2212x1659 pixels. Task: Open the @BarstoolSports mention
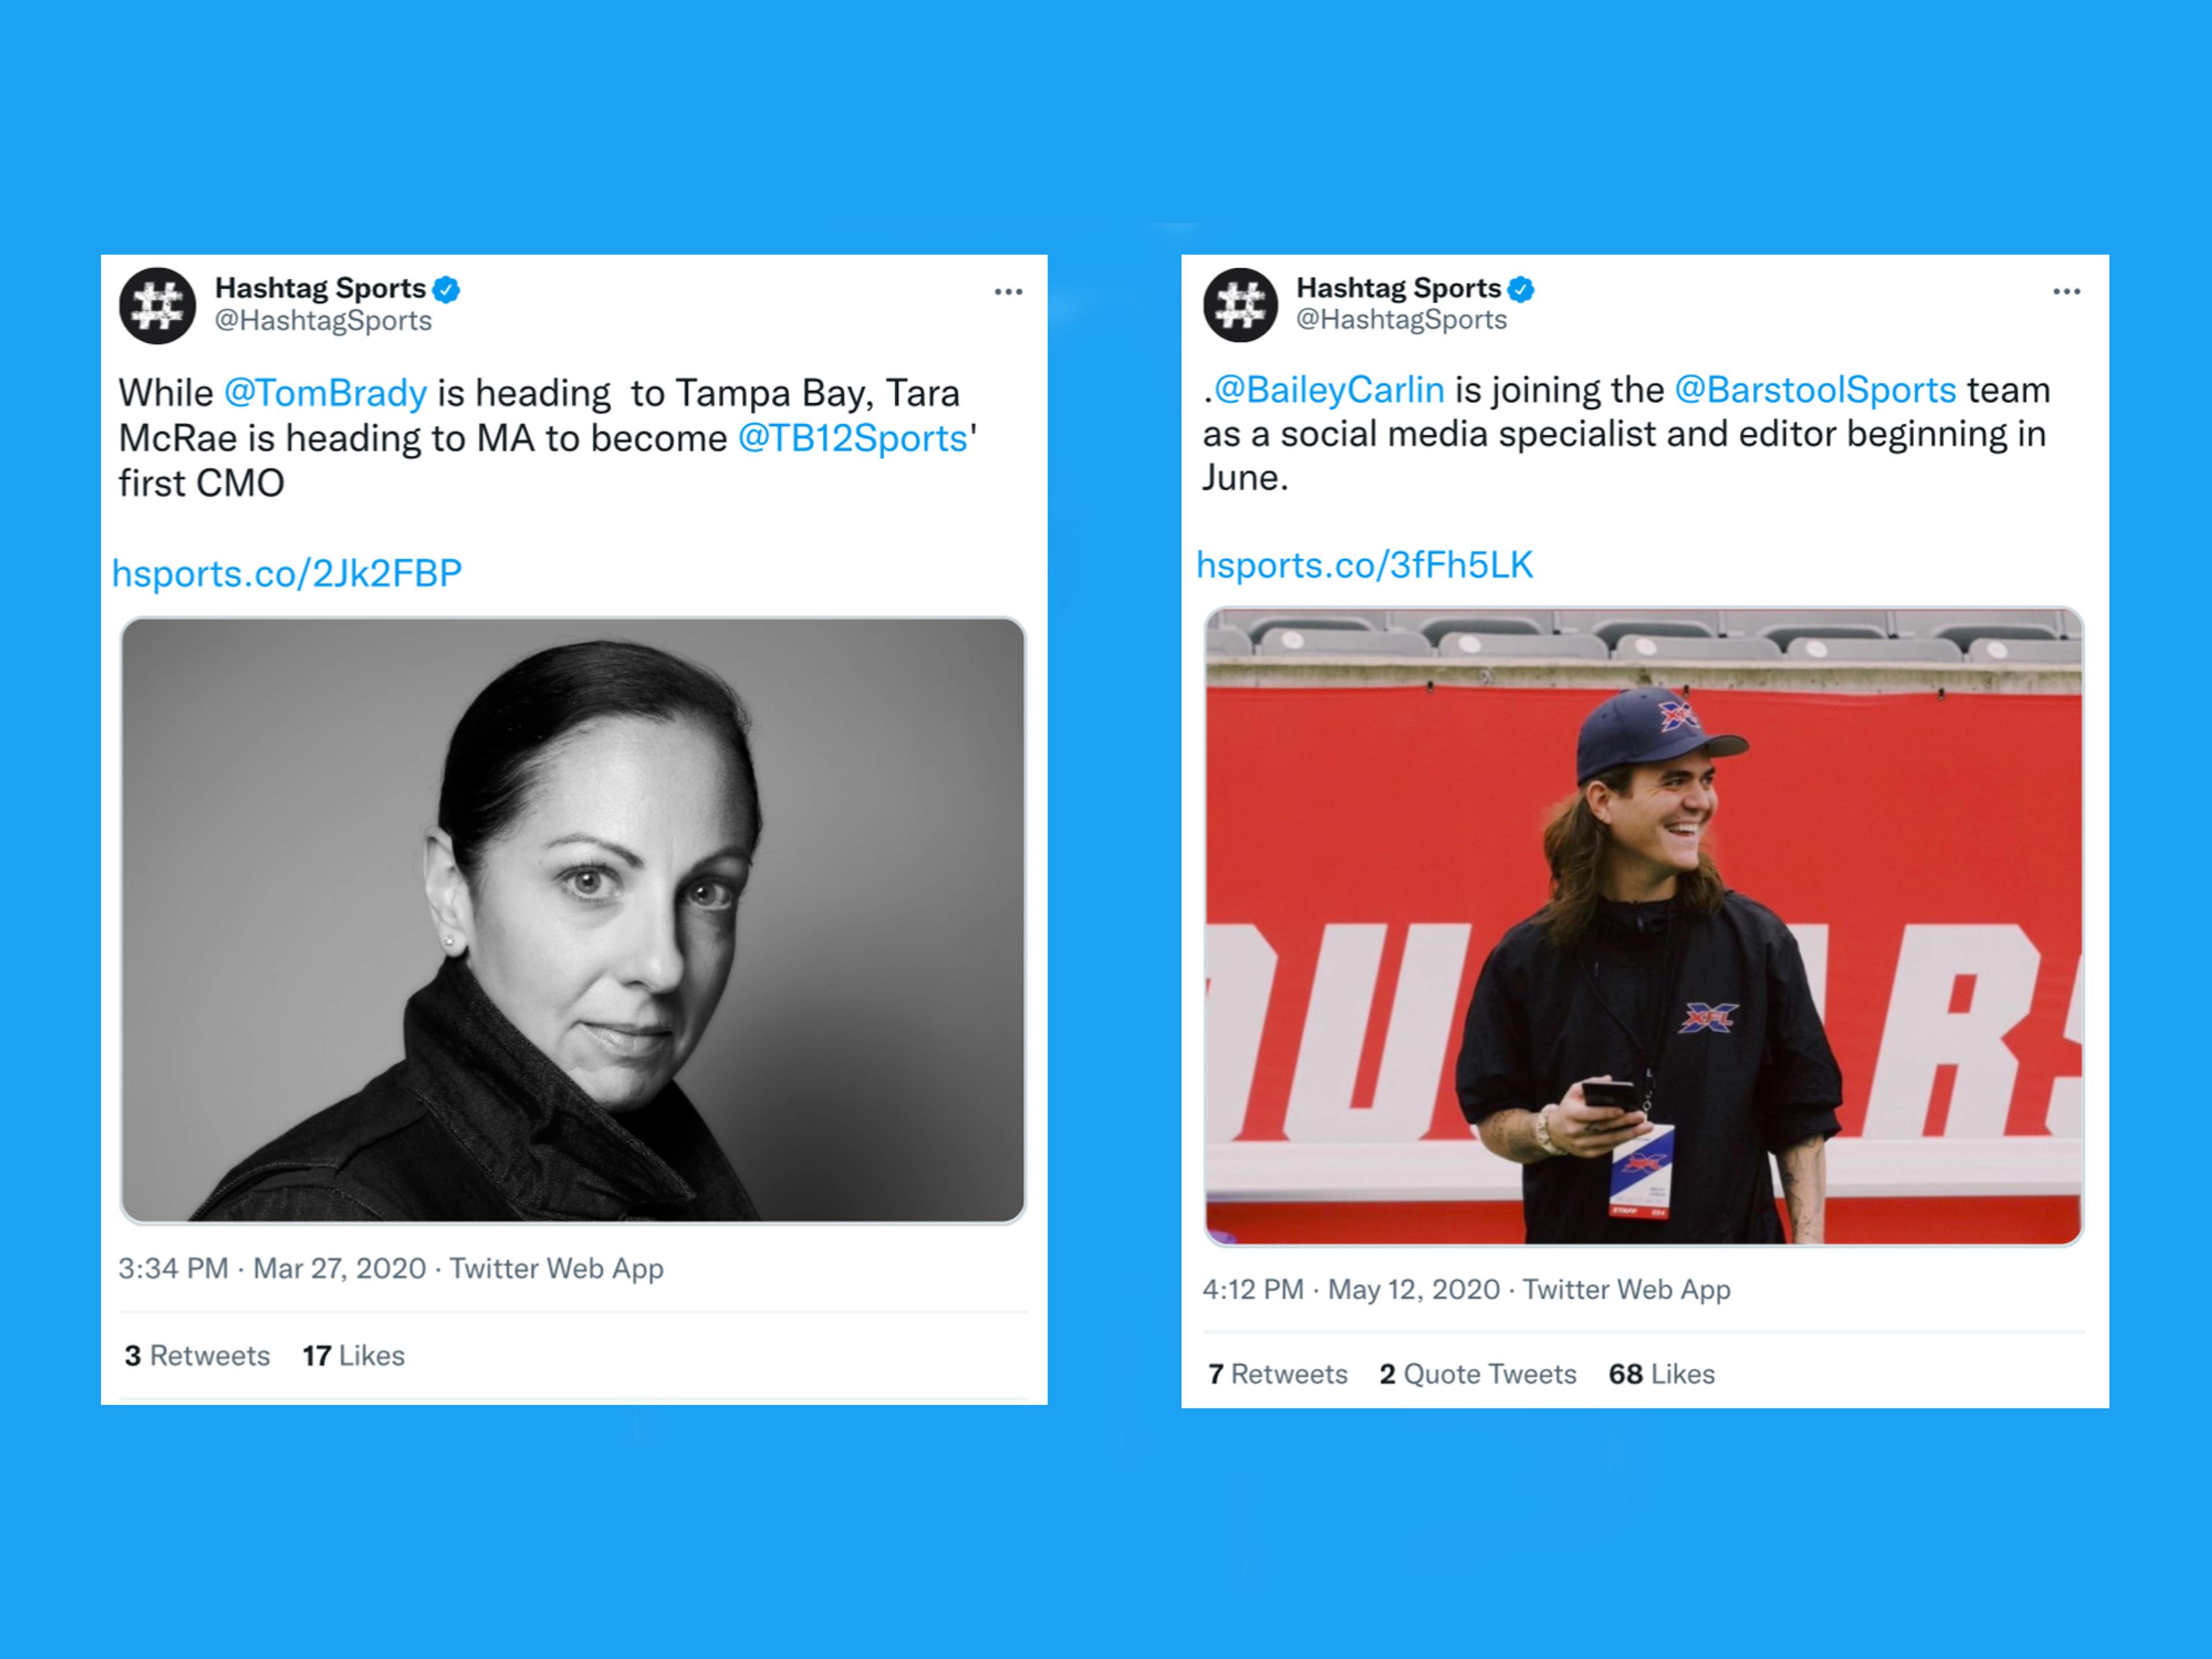(x=1815, y=389)
